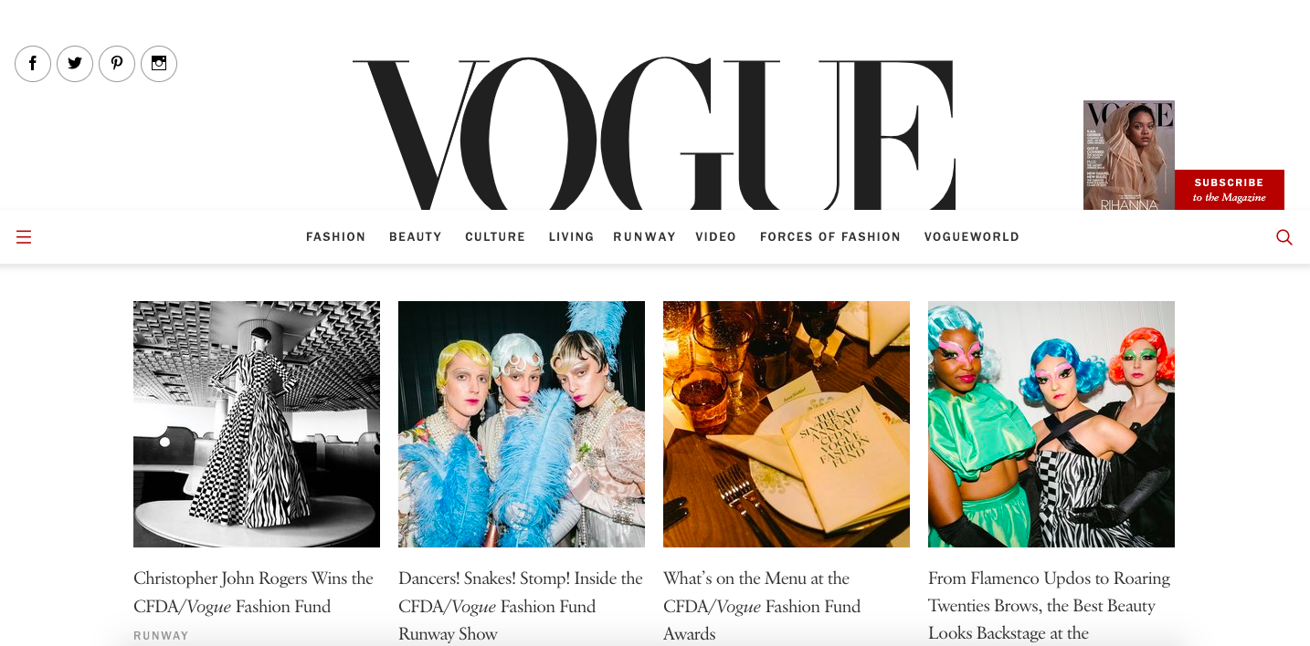Open Vogue's Pinterest icon
The height and width of the screenshot is (646, 1310).
pos(117,64)
